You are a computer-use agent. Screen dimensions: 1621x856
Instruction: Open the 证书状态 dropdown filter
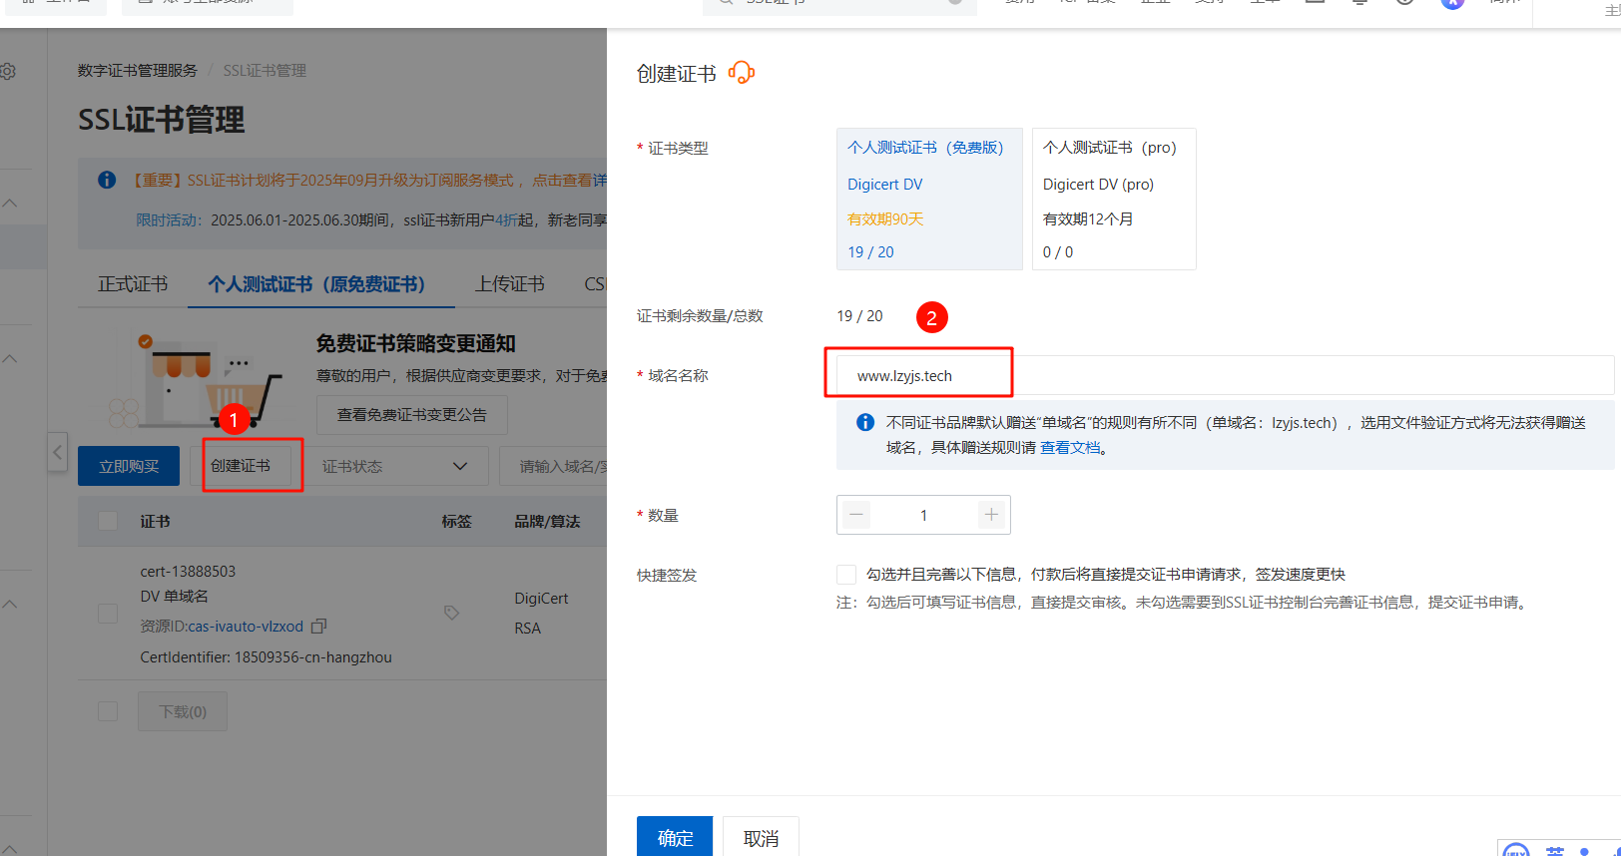click(394, 467)
